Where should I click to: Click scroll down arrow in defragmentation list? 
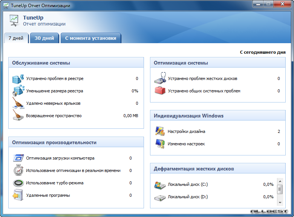coord(280,202)
